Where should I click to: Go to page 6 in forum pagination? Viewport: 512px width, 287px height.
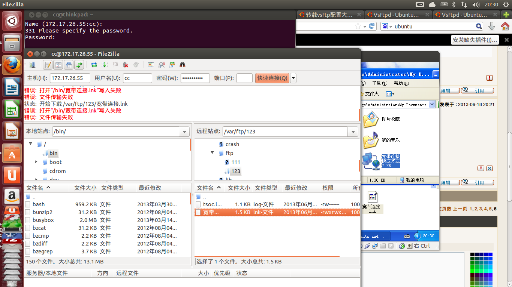[x=495, y=209]
